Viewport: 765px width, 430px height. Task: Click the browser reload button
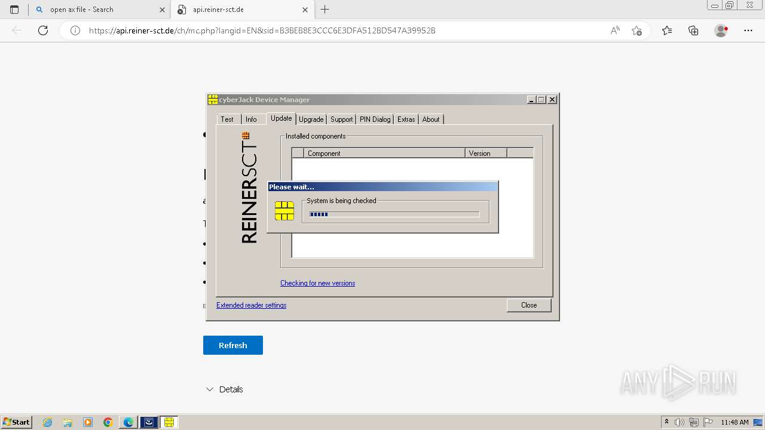click(x=43, y=30)
